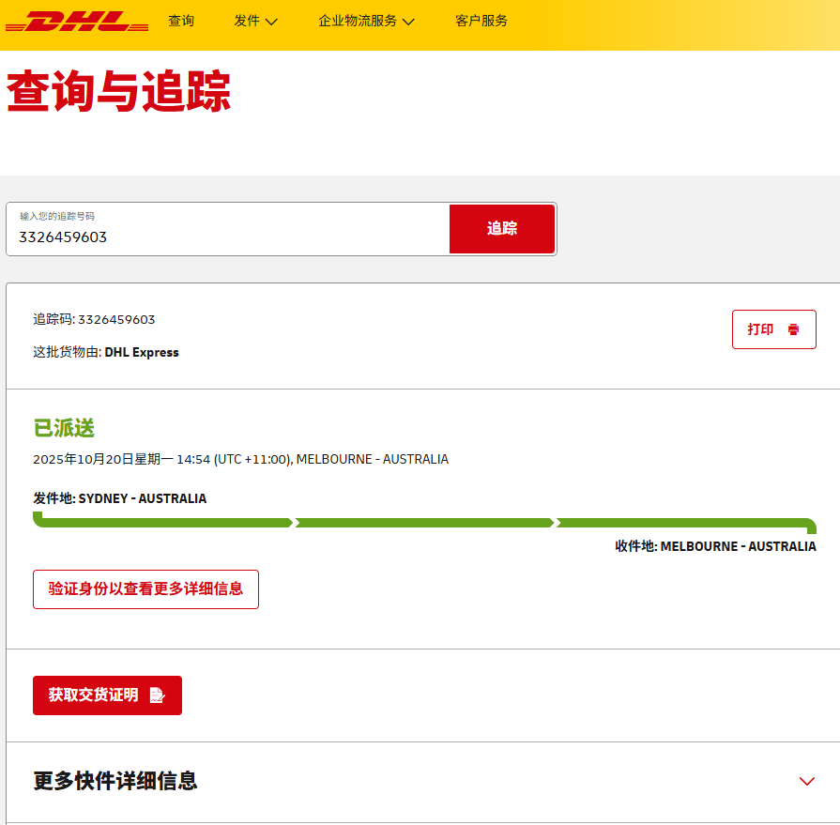Screen dimensions: 840x825
Task: Select the 企业物流服务 navigation label
Action: 358,21
